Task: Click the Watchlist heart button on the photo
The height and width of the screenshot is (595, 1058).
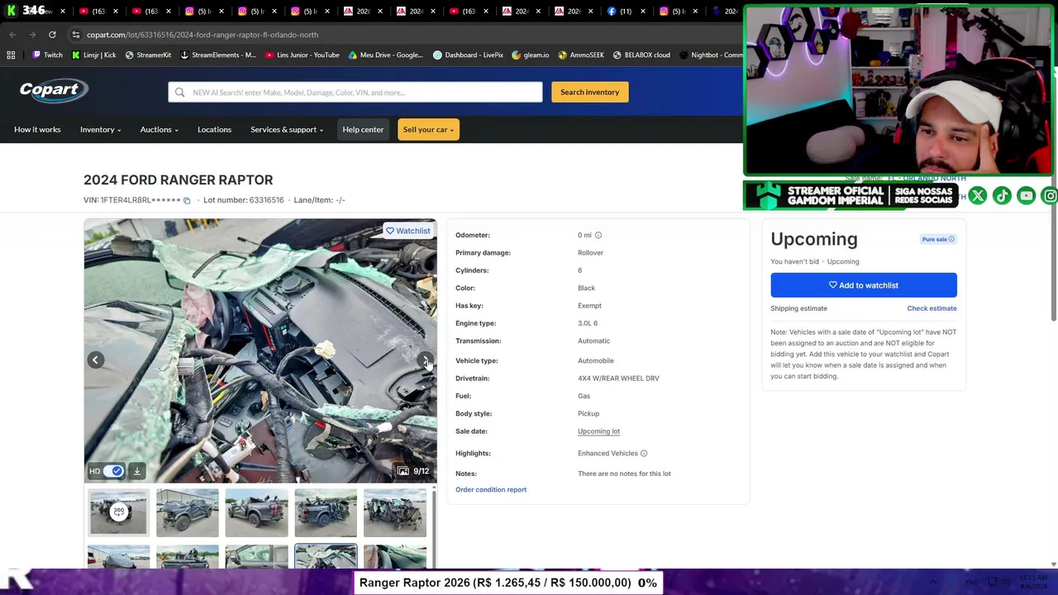Action: 408,231
